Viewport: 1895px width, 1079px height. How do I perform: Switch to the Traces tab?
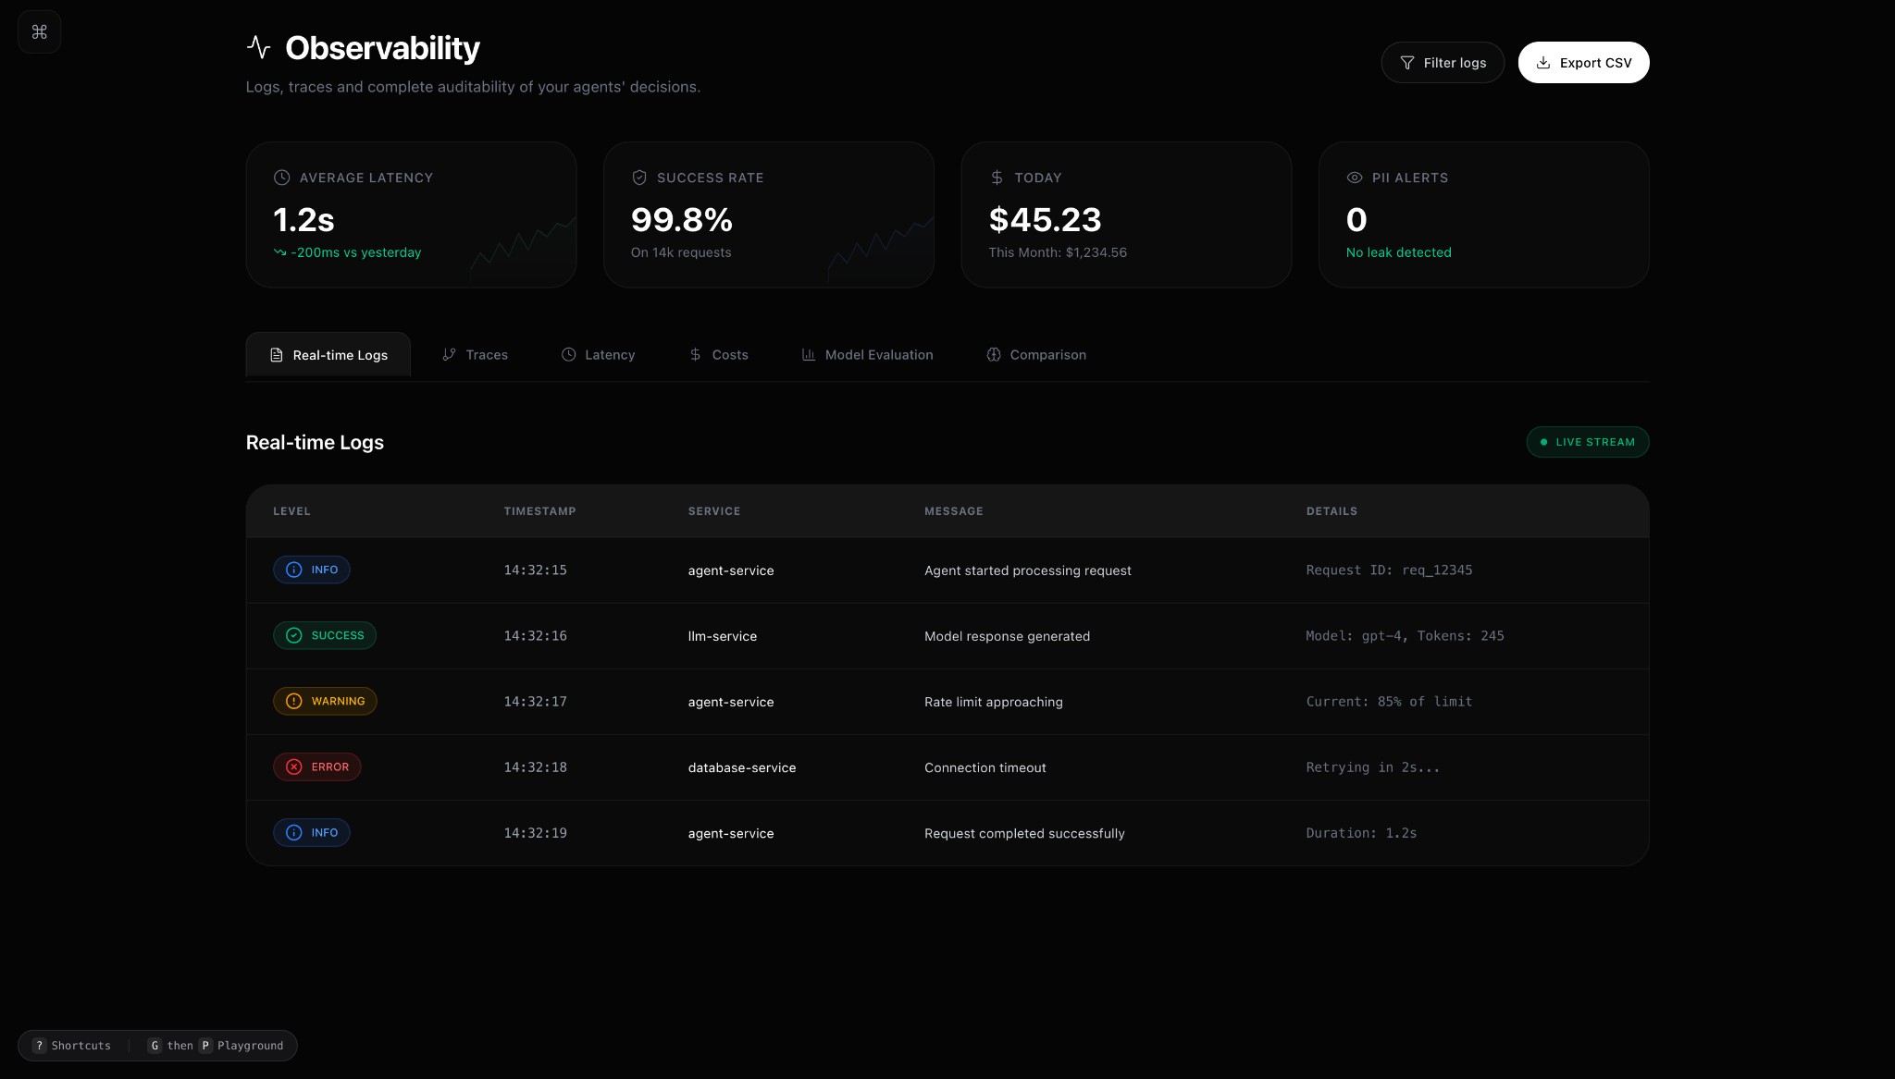(475, 355)
